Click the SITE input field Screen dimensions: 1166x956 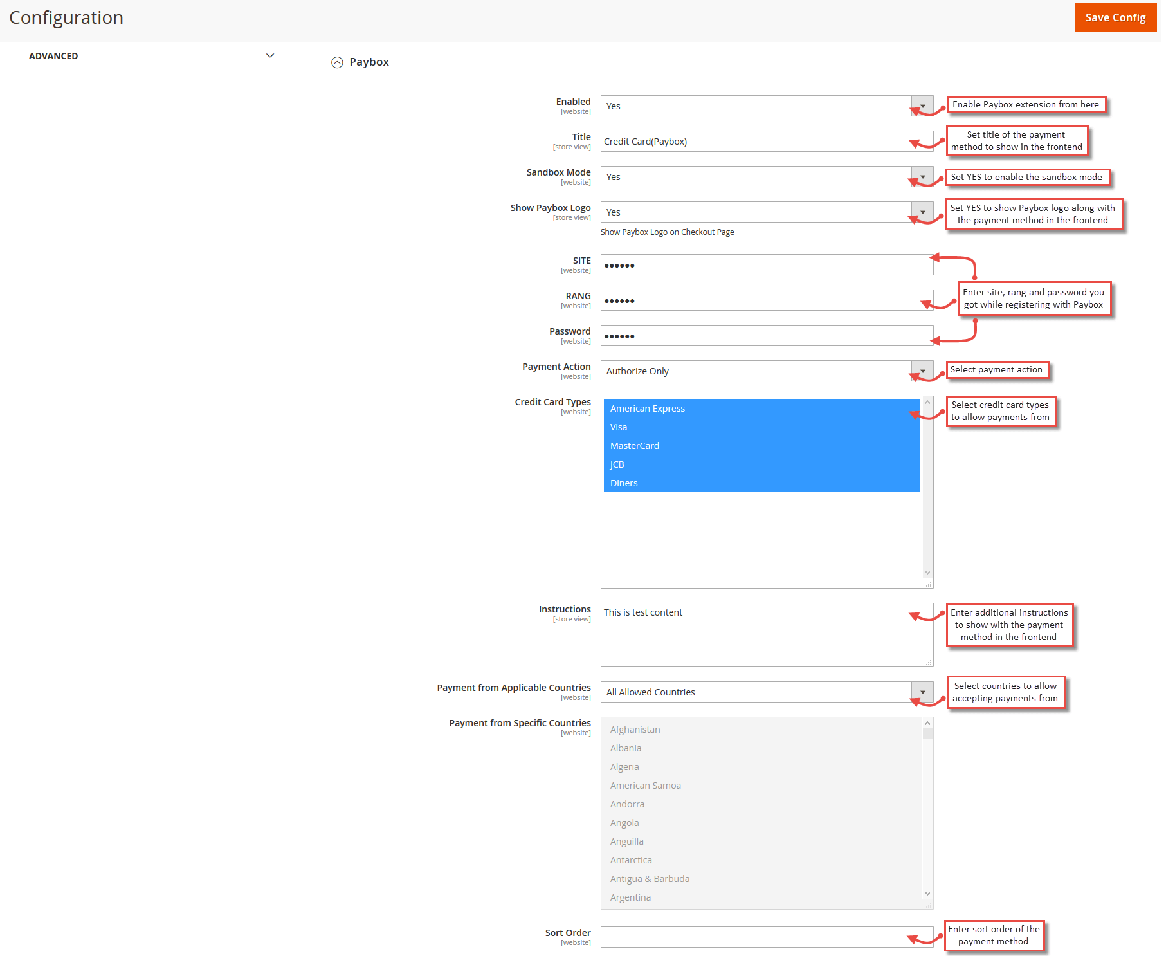(767, 265)
